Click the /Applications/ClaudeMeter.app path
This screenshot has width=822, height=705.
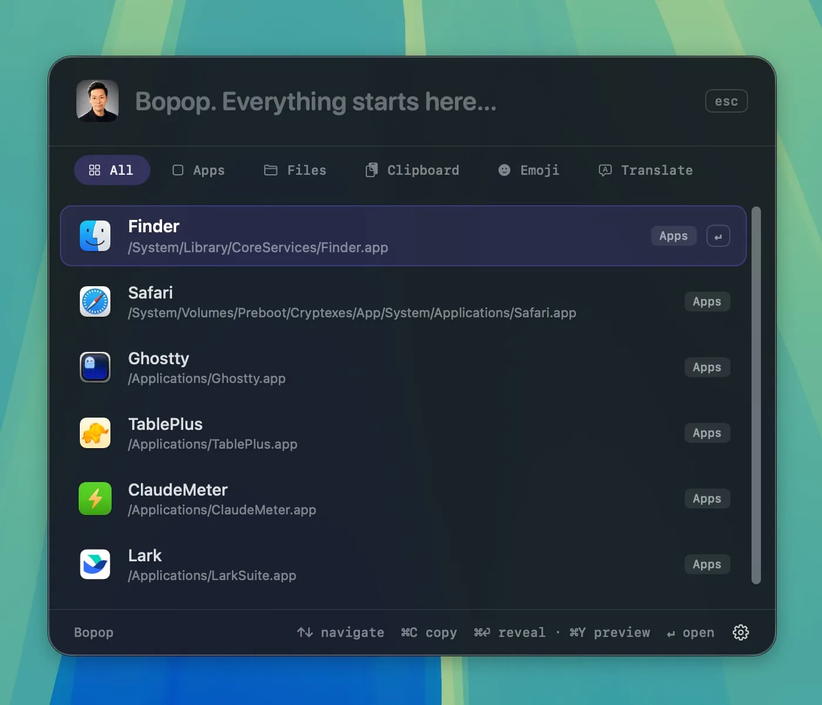[x=222, y=510]
